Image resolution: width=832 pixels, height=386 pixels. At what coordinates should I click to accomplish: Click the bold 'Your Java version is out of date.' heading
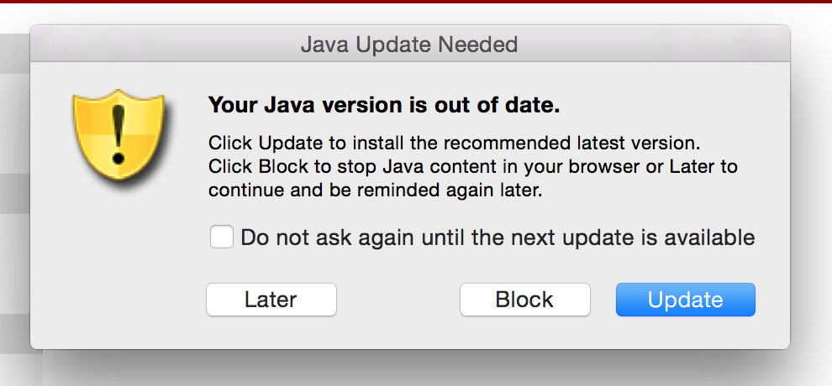point(383,107)
